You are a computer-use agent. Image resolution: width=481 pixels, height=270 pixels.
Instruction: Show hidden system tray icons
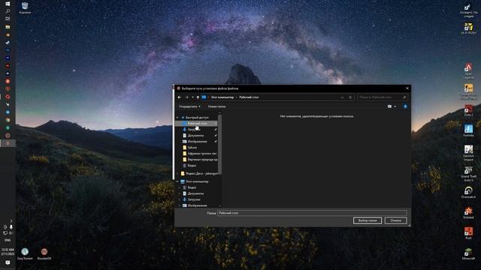pos(11,220)
